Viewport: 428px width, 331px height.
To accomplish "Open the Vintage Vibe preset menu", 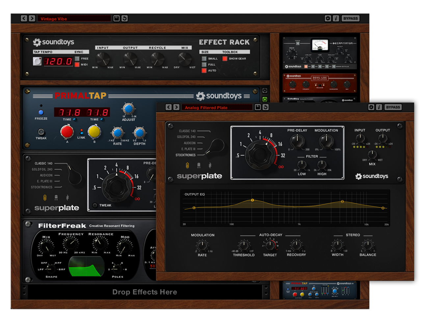I will coord(74,18).
